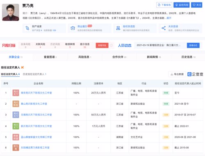Screen dimensions: 205x156
Task: Click the 关注 follow button
Action: coord(197,5)
